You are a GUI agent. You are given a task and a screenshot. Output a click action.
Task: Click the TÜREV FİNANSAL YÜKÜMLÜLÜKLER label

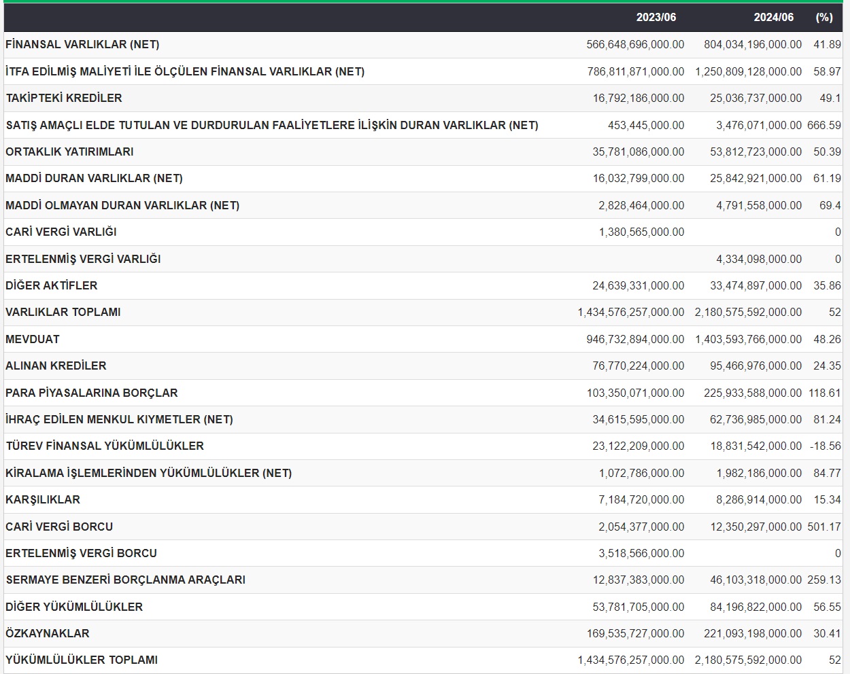click(105, 446)
